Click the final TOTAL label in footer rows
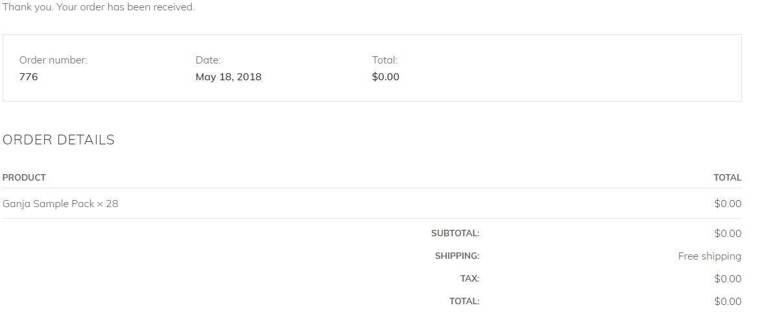The width and height of the screenshot is (771, 312). tap(464, 302)
